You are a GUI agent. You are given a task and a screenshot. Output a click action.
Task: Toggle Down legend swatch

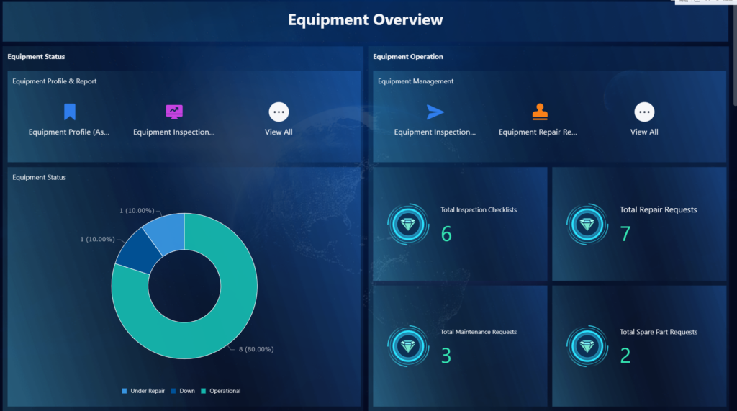(173, 391)
